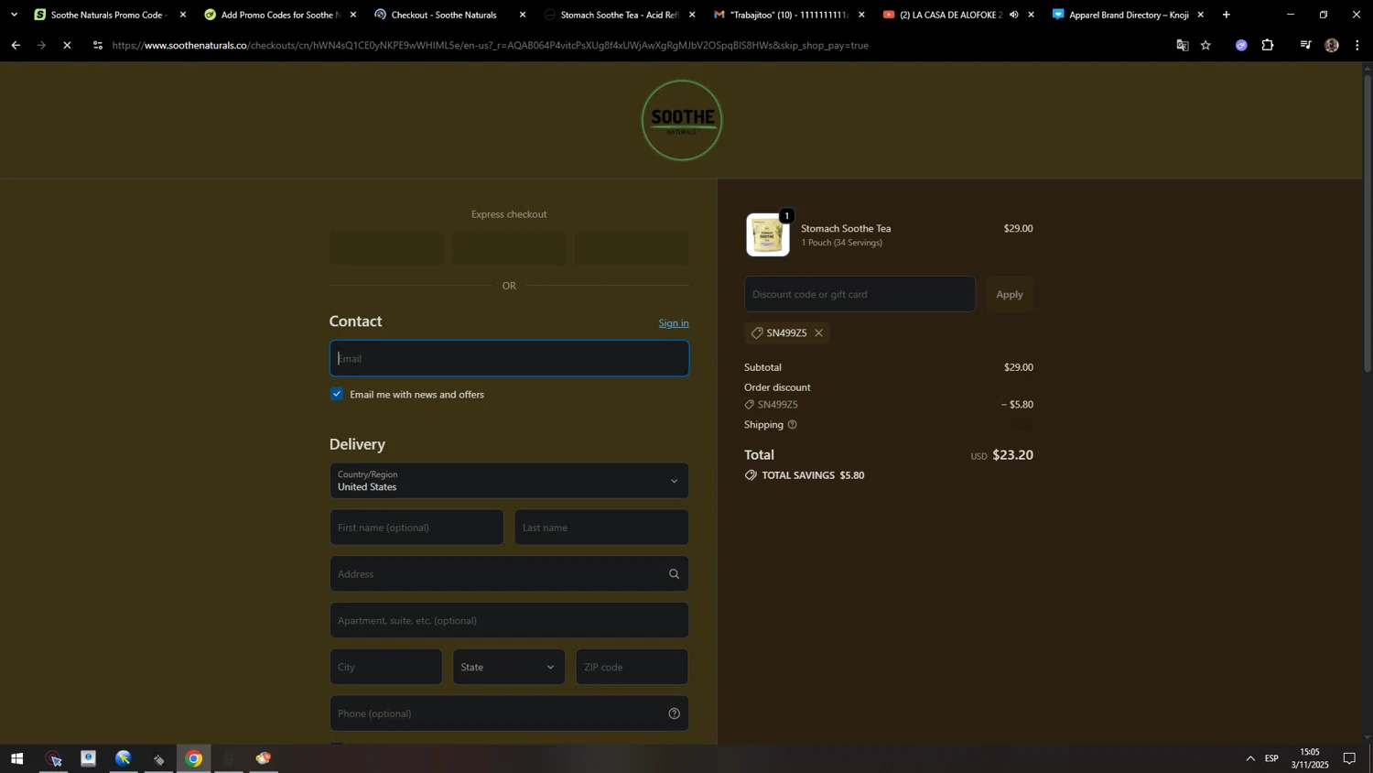Toggle Email me with news and offers

(x=337, y=394)
